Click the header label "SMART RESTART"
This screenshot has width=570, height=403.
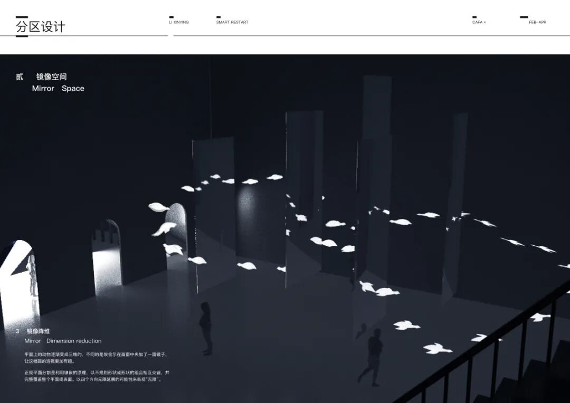click(232, 22)
